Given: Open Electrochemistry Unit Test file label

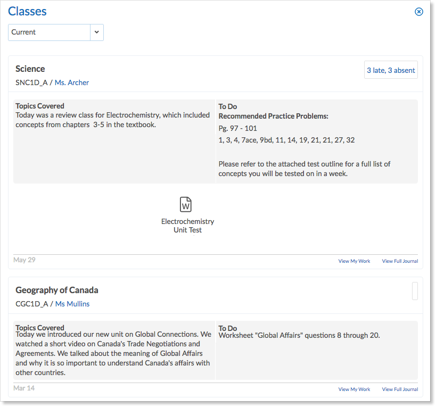Looking at the screenshot, I should 188,226.
